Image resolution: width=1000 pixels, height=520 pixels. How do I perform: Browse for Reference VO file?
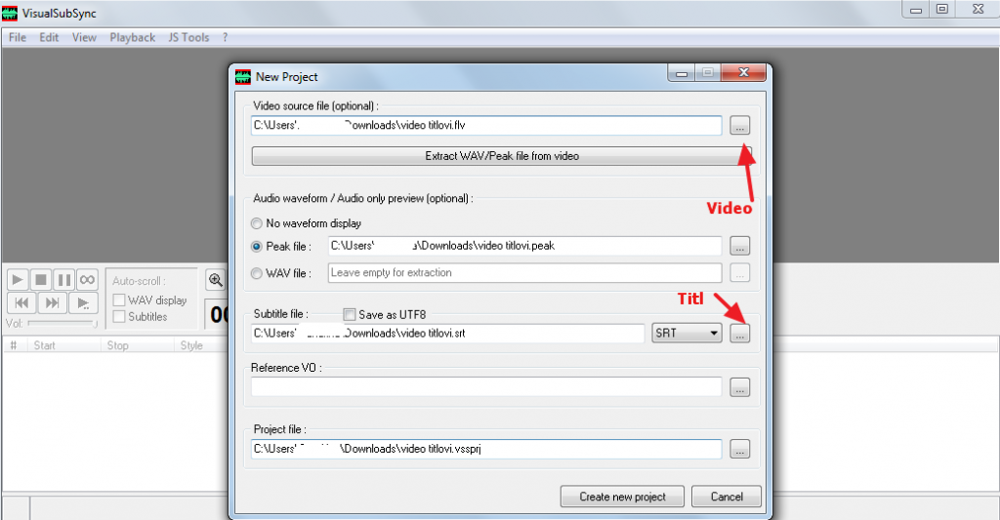pyautogui.click(x=740, y=387)
